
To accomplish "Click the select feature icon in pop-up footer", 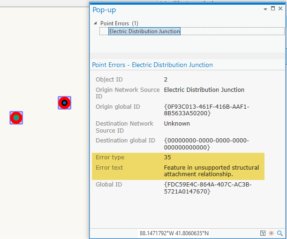I will 263,233.
